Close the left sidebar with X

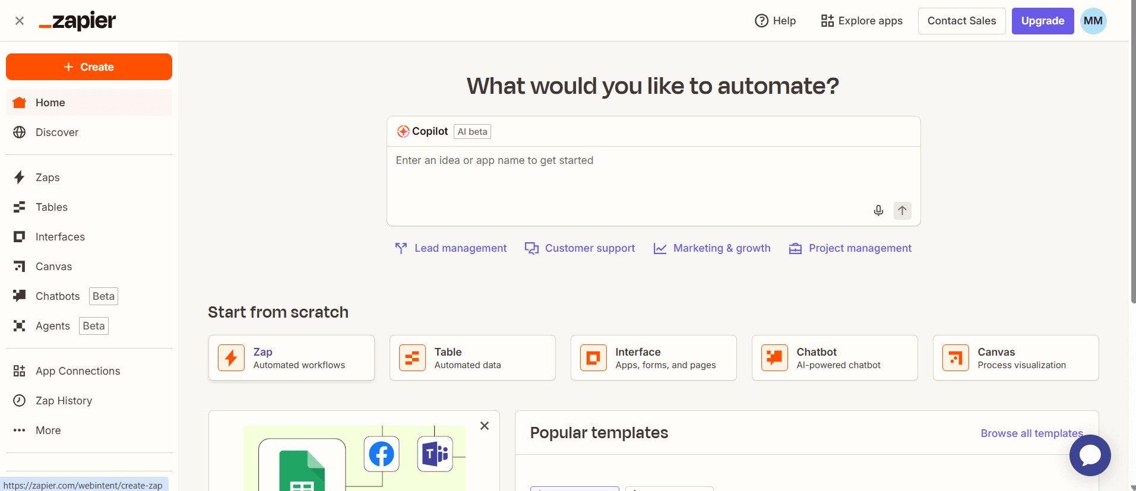point(20,21)
